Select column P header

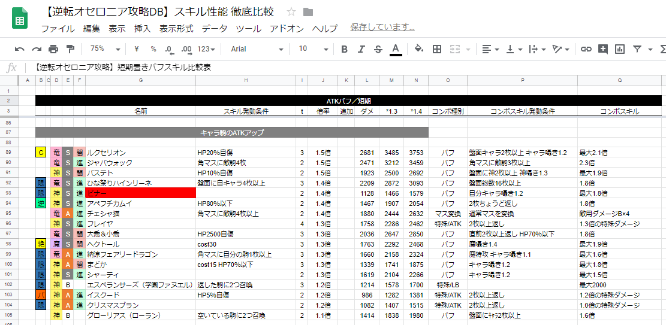tap(522, 81)
